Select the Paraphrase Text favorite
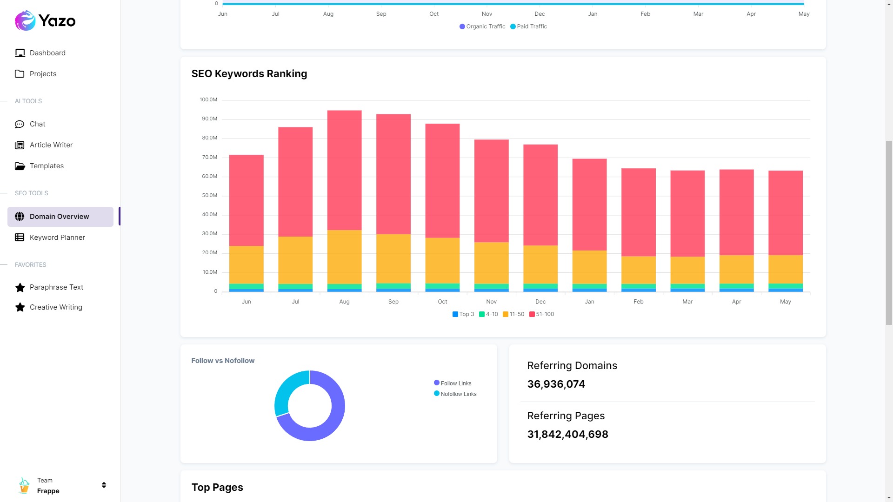 click(56, 286)
